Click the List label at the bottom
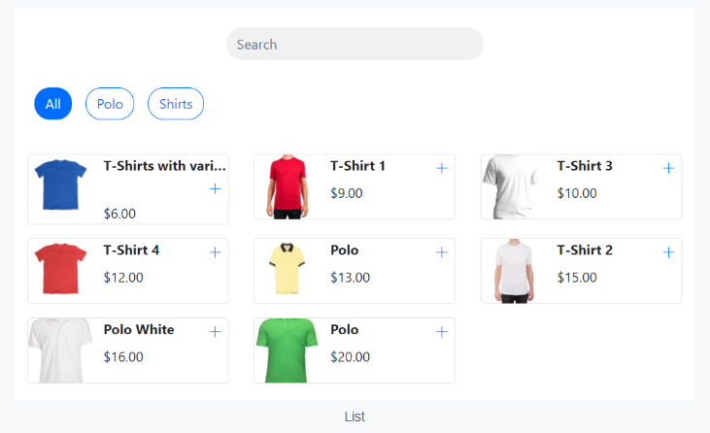This screenshot has height=433, width=710. point(355,416)
